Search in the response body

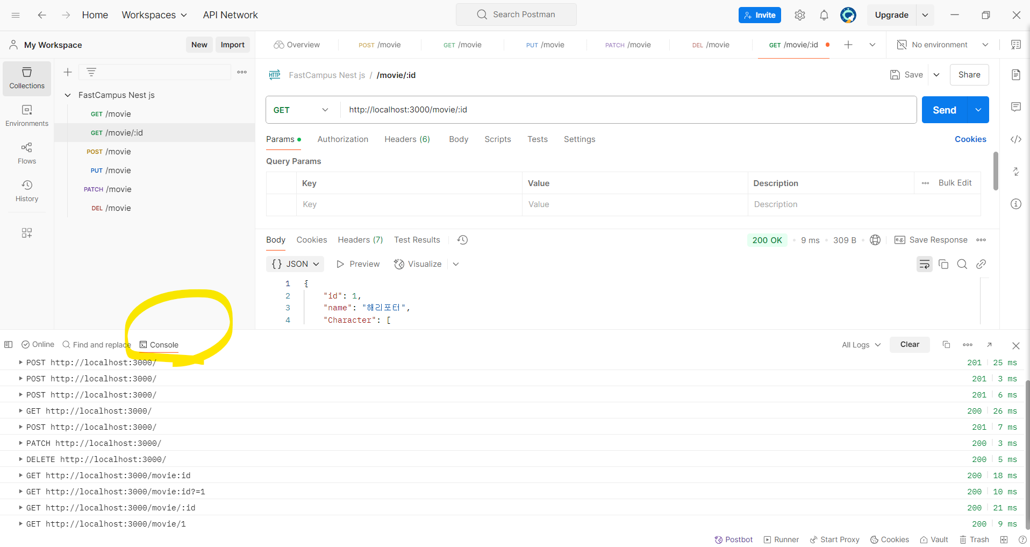click(962, 264)
